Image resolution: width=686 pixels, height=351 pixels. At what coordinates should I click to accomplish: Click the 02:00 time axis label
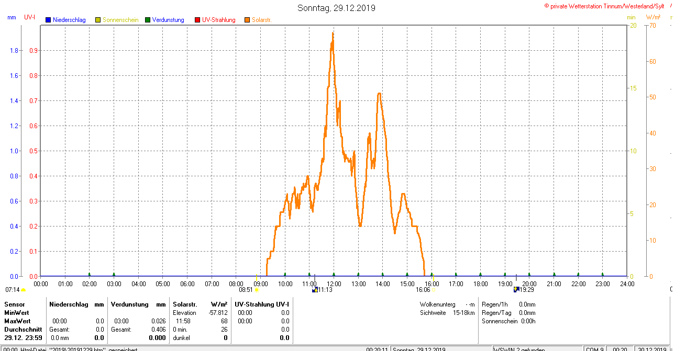(x=90, y=284)
